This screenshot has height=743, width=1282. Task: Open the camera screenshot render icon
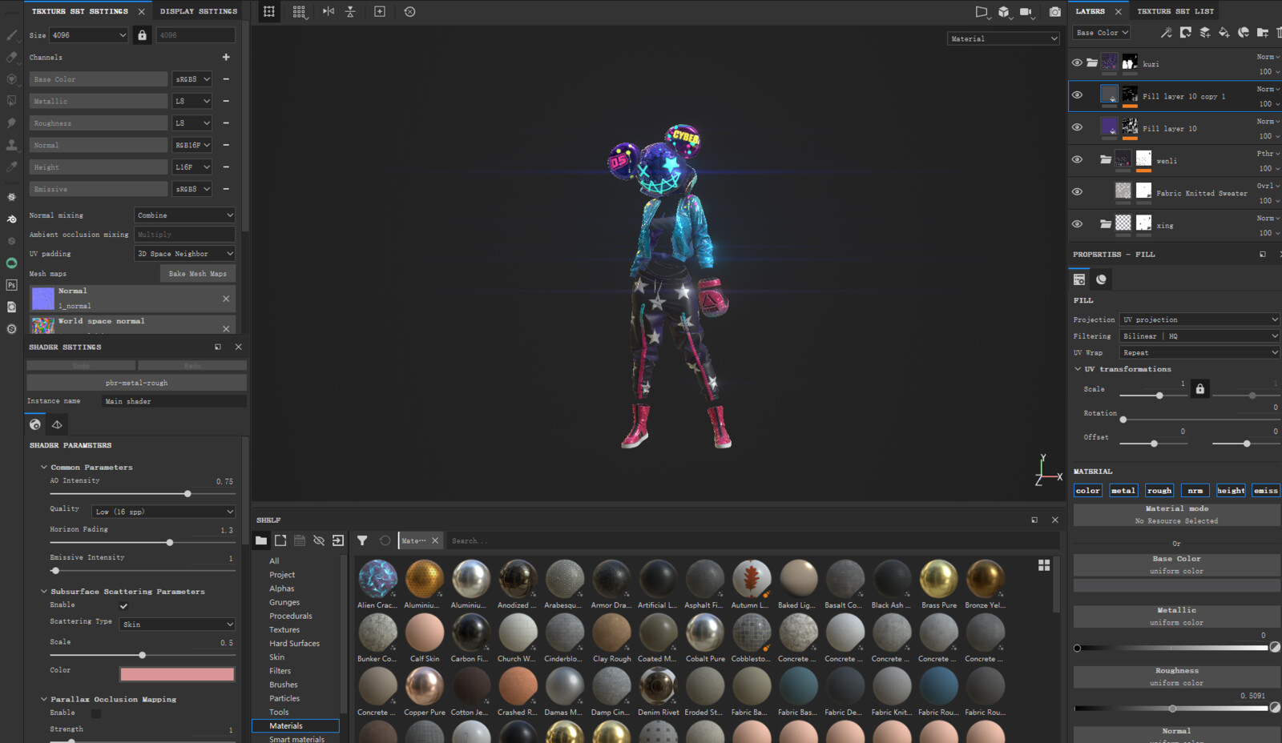1054,11
